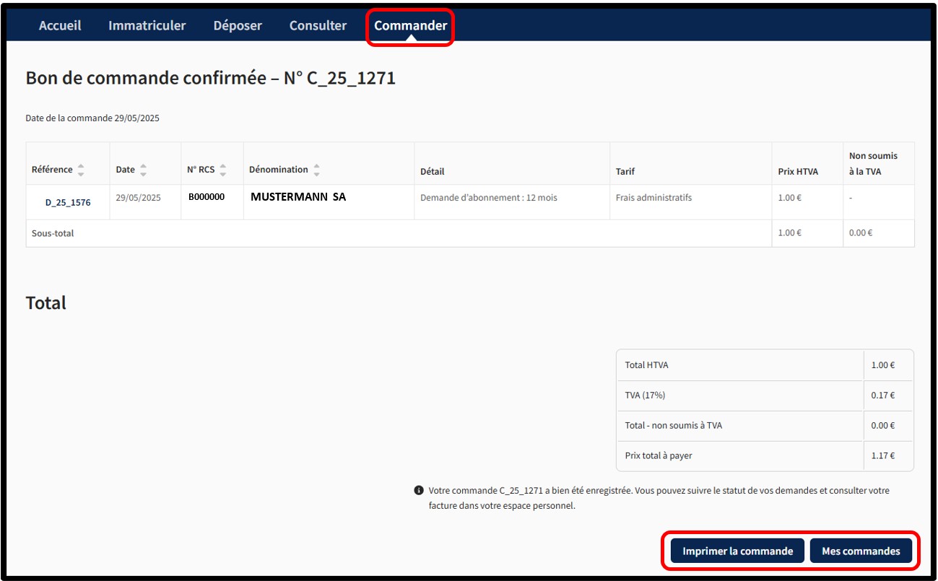Click the MUSTERMANN SA company name cell
This screenshot has height=581, width=938.
point(298,197)
